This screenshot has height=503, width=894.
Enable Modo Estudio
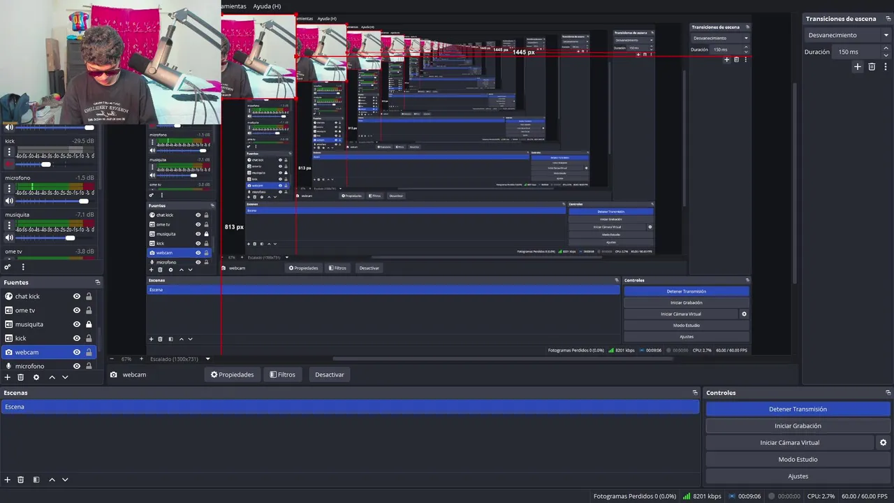tap(798, 459)
